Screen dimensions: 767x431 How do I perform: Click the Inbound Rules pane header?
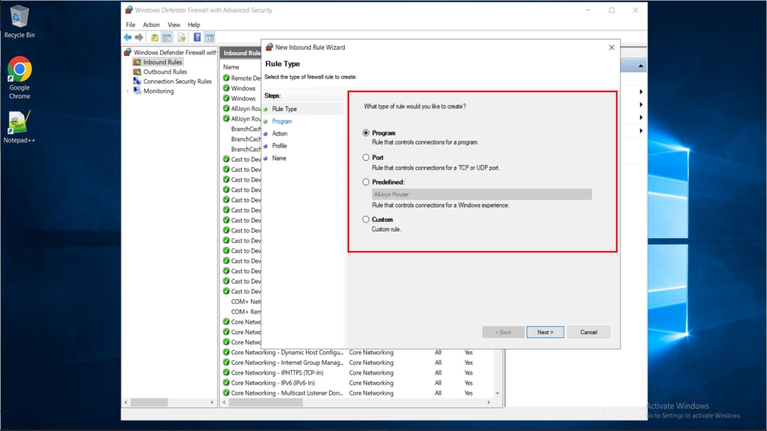tap(241, 53)
